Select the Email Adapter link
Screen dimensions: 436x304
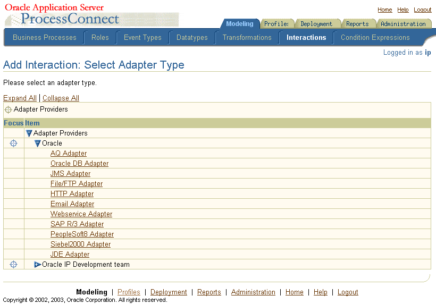click(72, 204)
